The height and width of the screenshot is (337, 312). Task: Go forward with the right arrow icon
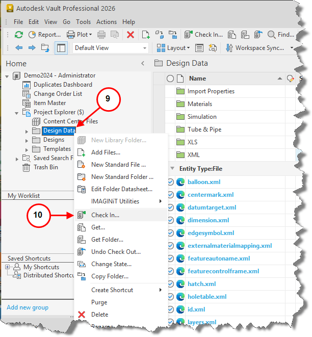click(x=32, y=48)
